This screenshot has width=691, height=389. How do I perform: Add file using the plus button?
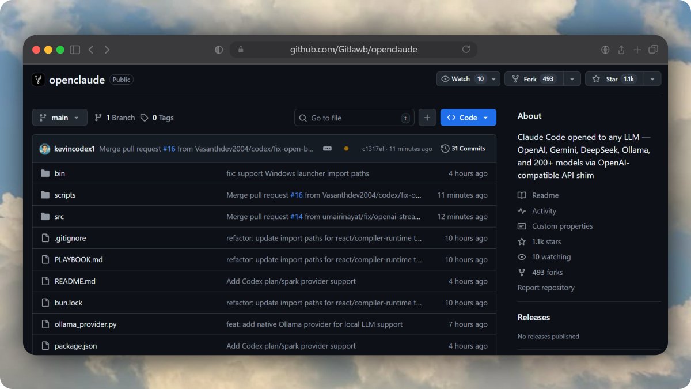[x=427, y=118]
